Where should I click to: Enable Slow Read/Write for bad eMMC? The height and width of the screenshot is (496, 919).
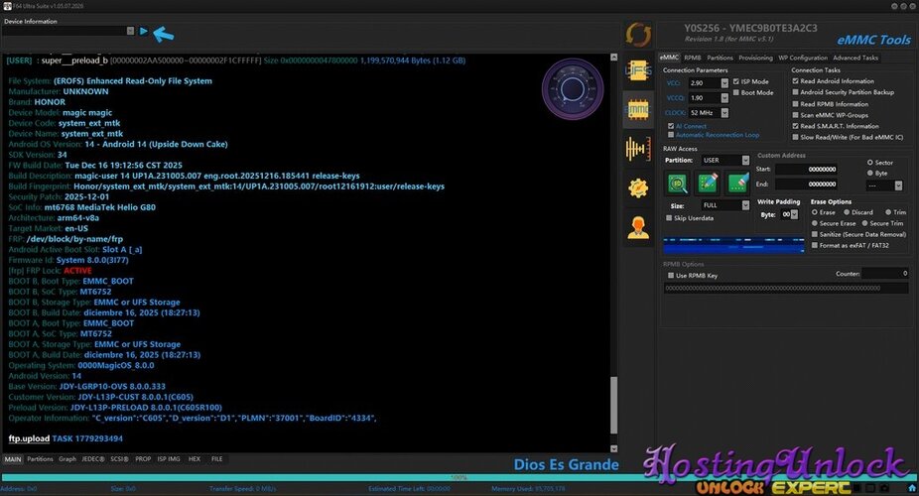pos(795,137)
